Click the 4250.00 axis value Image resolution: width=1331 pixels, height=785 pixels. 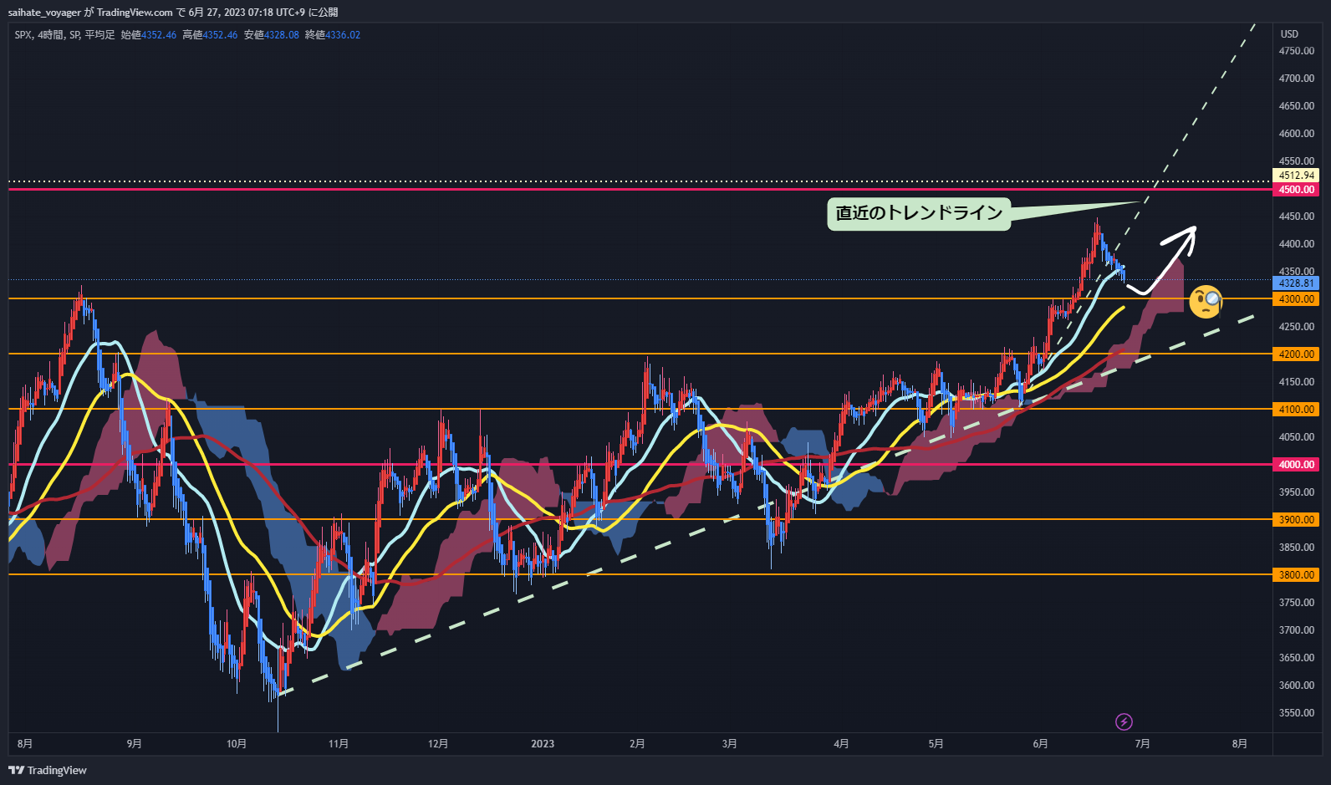[x=1297, y=327]
